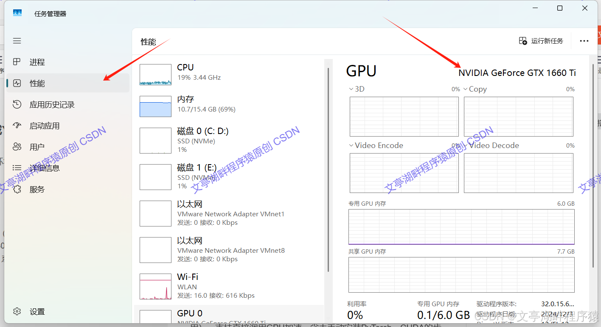Image resolution: width=601 pixels, height=327 pixels.
Task: Click the Performance (性能) waveform icon
Action: (x=17, y=83)
